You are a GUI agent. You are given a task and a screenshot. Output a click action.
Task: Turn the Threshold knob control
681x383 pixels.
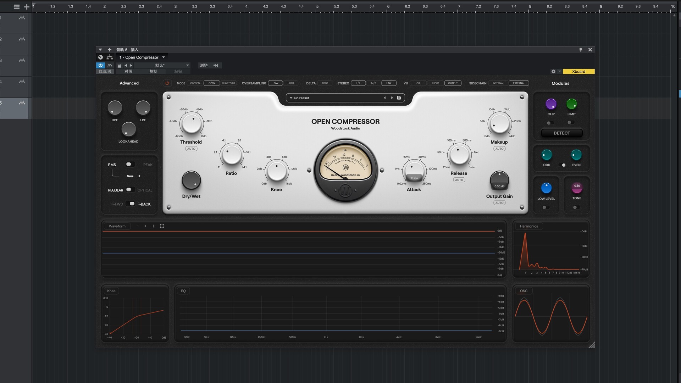click(191, 123)
